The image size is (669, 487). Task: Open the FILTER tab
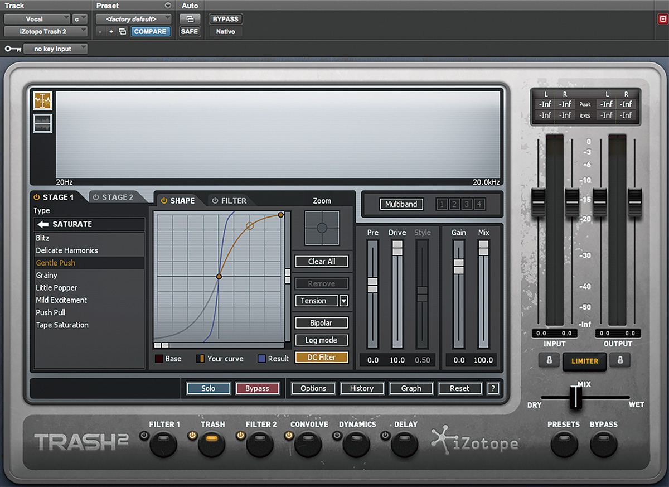(229, 201)
